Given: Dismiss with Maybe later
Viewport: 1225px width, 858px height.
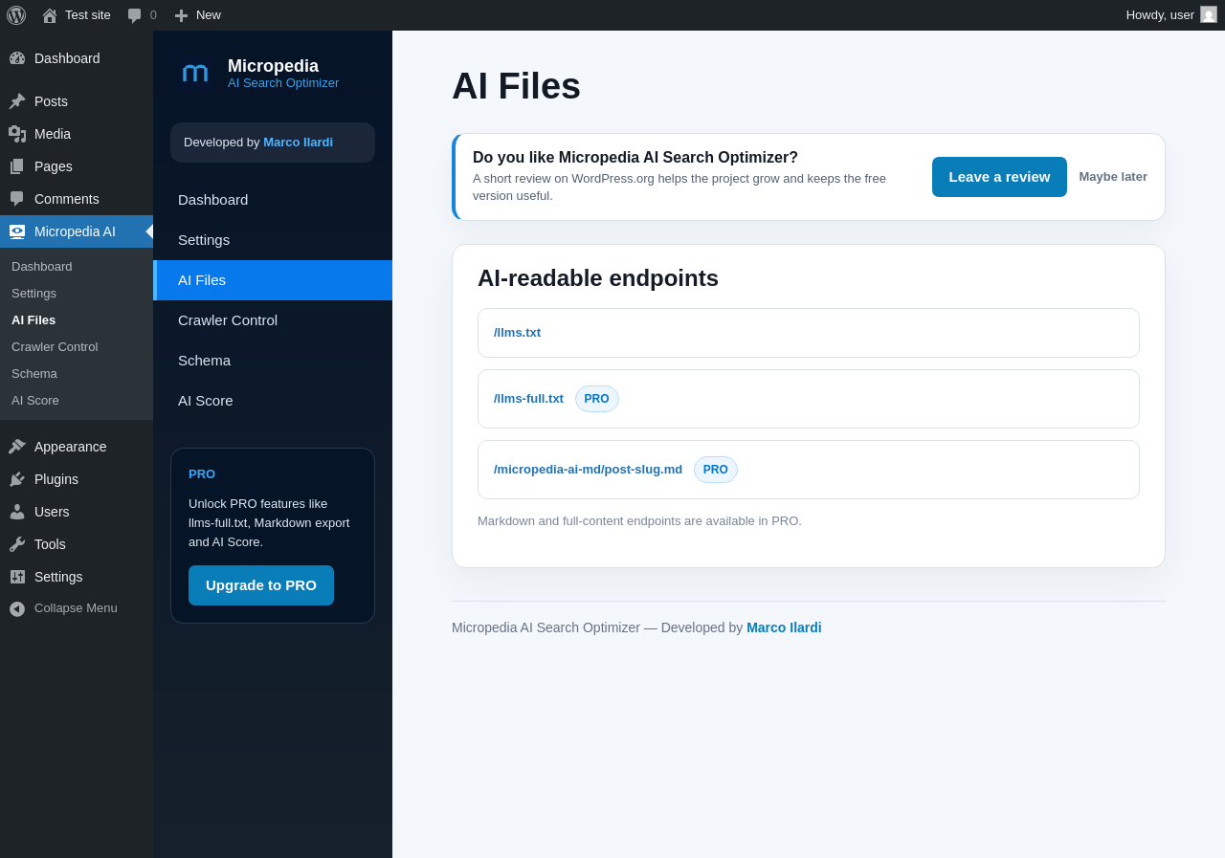Looking at the screenshot, I should pyautogui.click(x=1113, y=177).
